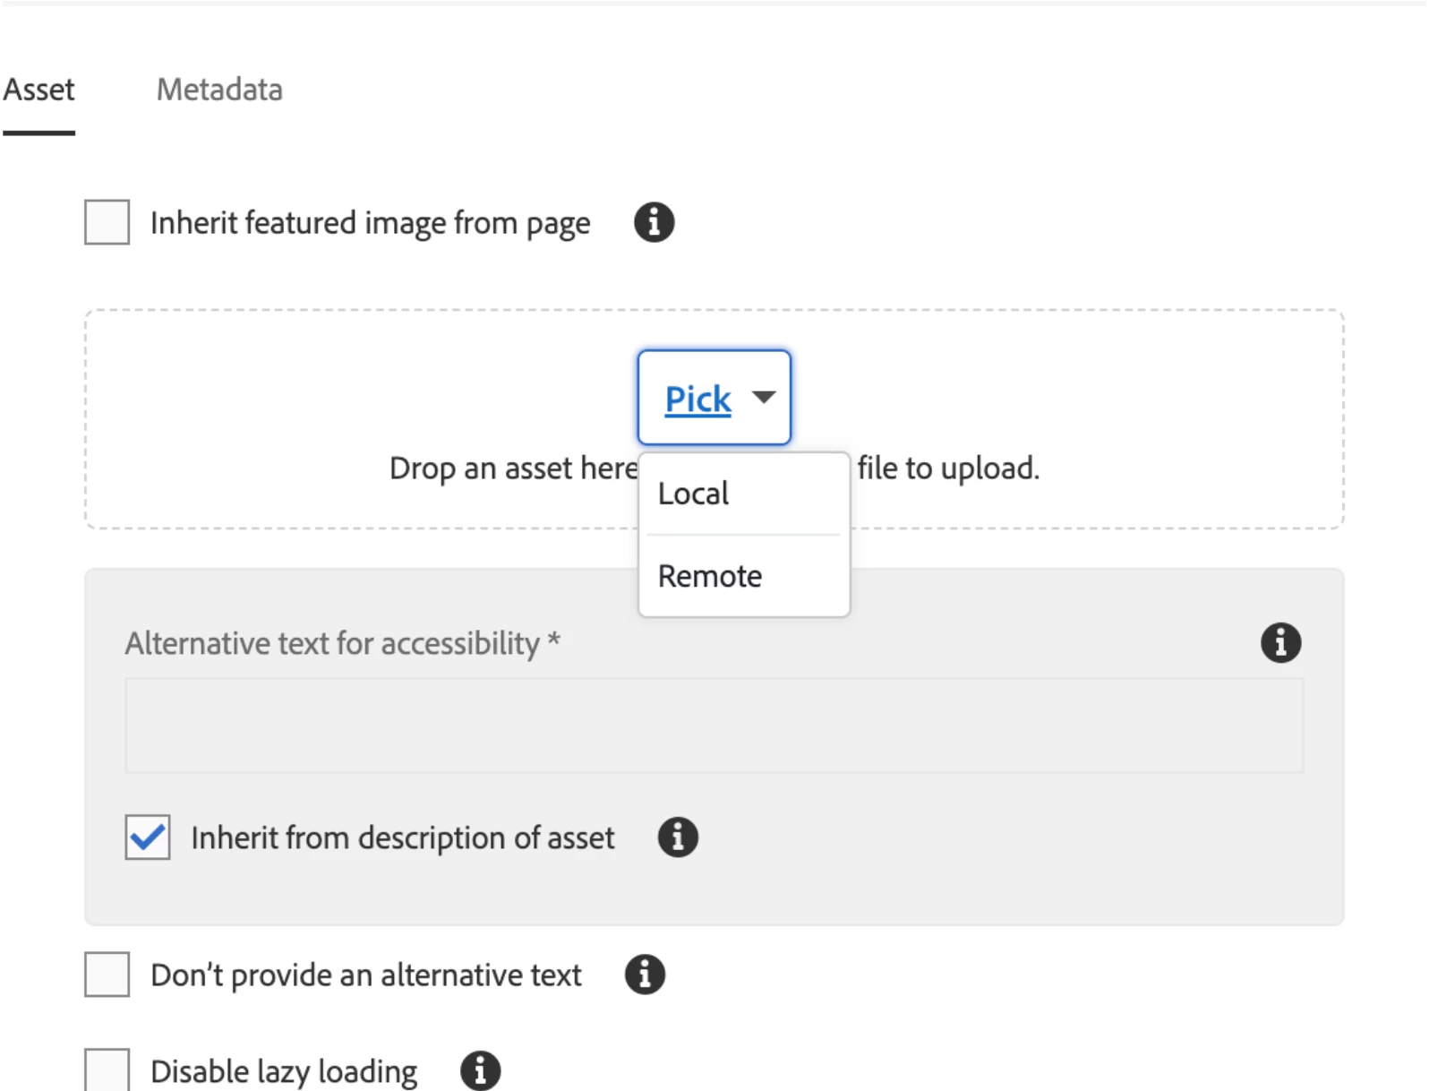
Task: Click the 'Drop an asset here' text
Action: pos(512,468)
